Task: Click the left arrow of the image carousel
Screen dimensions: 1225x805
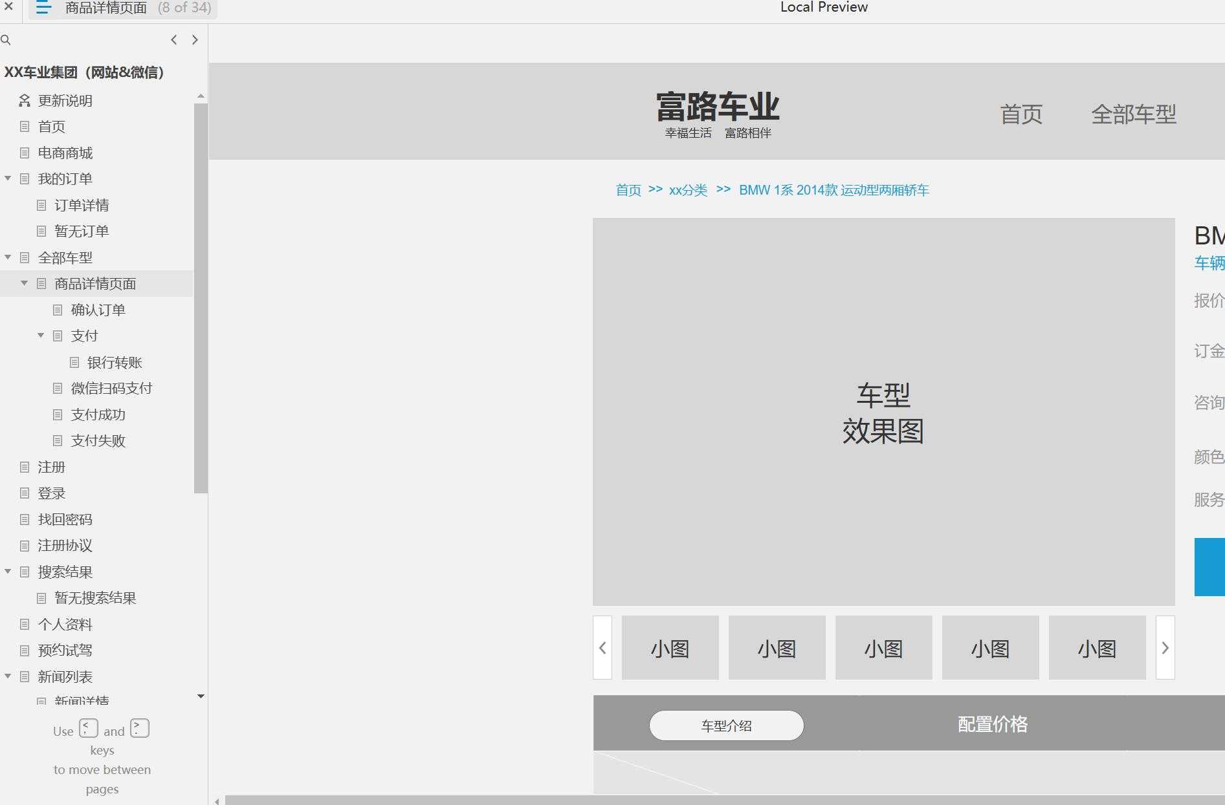Action: (x=602, y=647)
